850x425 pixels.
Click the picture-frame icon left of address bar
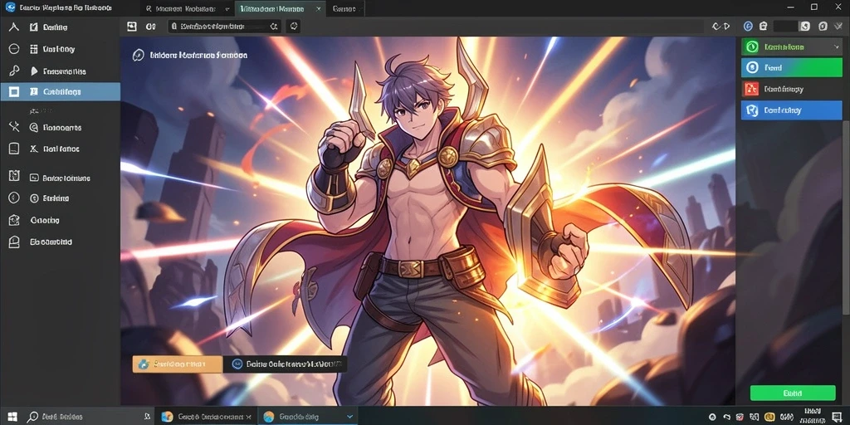[x=132, y=26]
